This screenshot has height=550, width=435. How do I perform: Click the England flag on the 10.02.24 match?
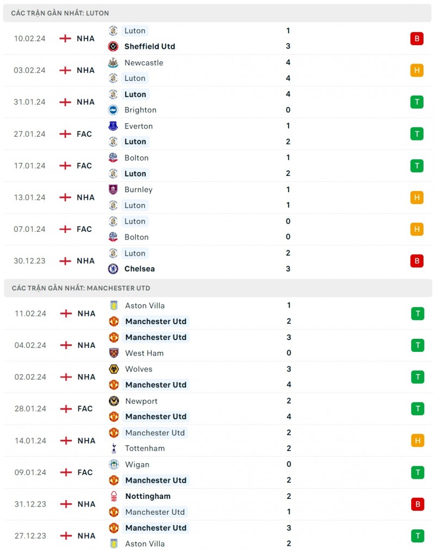pos(65,39)
